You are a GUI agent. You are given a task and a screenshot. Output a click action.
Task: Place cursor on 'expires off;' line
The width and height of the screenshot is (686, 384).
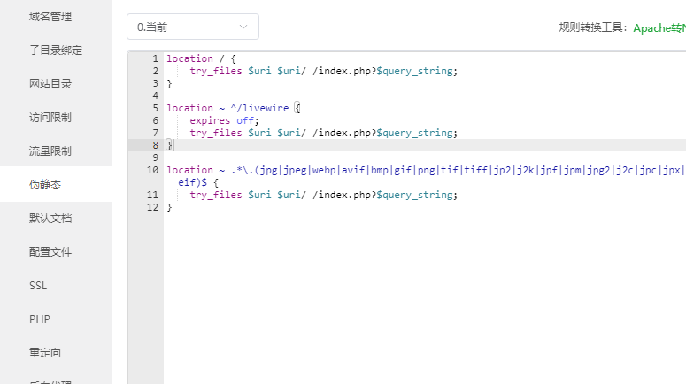(225, 120)
